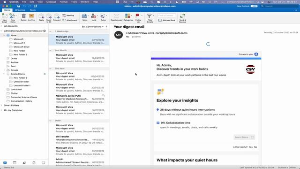Open Nadyalifa Zafira Putri email
Image resolution: width=300 pixels, height=169 pixels.
point(79,99)
